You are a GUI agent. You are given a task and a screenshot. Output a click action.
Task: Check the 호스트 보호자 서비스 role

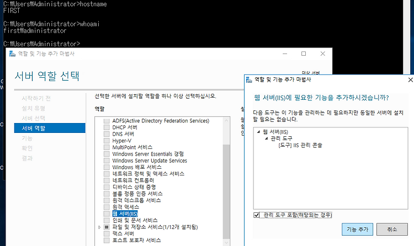107,240
